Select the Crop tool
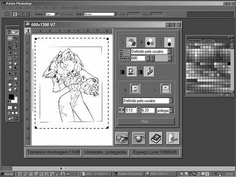Image resolution: width=236 pixels, height=177 pixels. click(x=10, y=48)
